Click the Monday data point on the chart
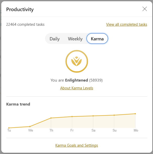The height and width of the screenshot is (154, 153). tap(135, 114)
